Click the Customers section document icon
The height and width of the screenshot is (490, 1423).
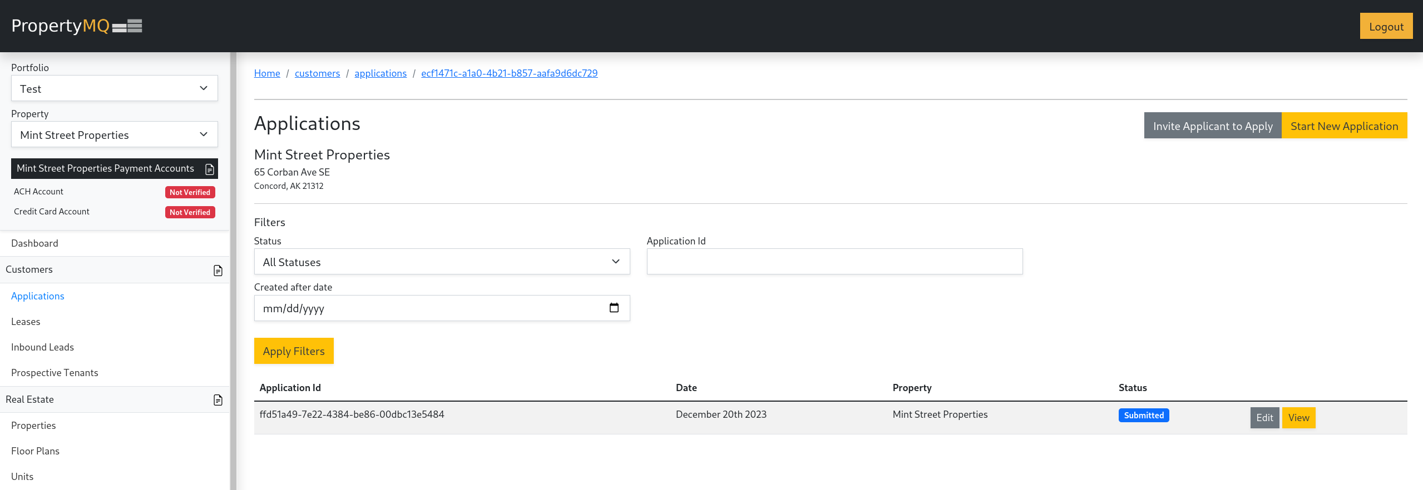pos(218,271)
